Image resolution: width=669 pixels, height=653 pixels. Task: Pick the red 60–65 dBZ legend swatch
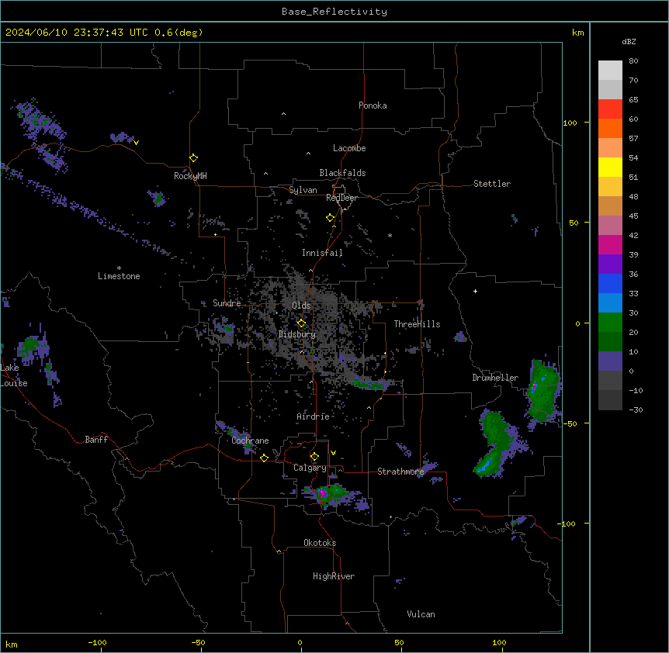(x=610, y=109)
